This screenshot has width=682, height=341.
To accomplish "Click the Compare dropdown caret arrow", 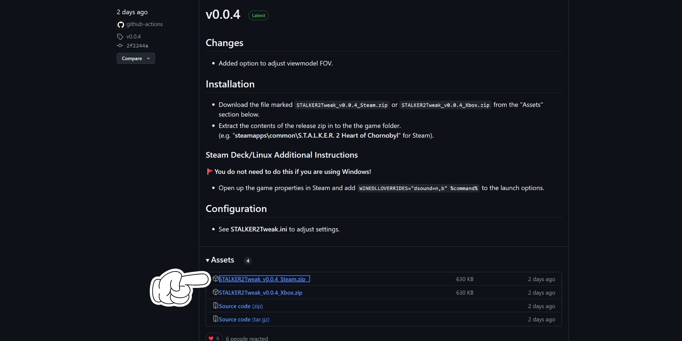I will tap(148, 59).
